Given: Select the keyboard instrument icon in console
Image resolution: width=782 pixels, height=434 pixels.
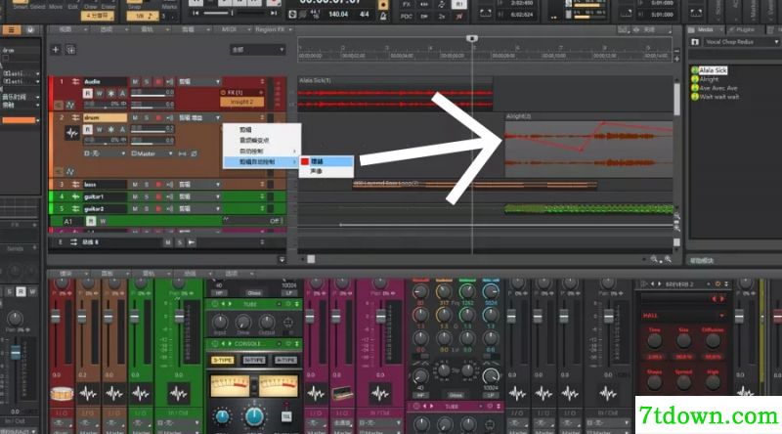Looking at the screenshot, I should click(x=342, y=394).
